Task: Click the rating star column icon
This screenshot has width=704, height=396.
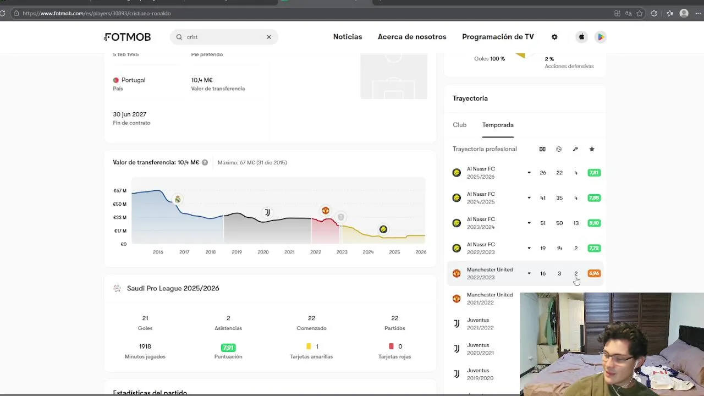Action: tap(592, 149)
